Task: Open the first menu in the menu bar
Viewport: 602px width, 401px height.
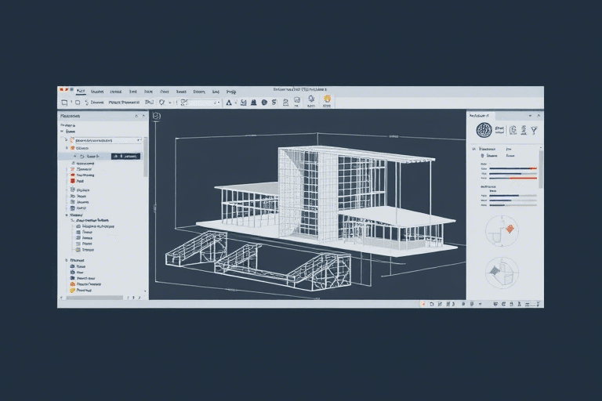Action: point(82,91)
